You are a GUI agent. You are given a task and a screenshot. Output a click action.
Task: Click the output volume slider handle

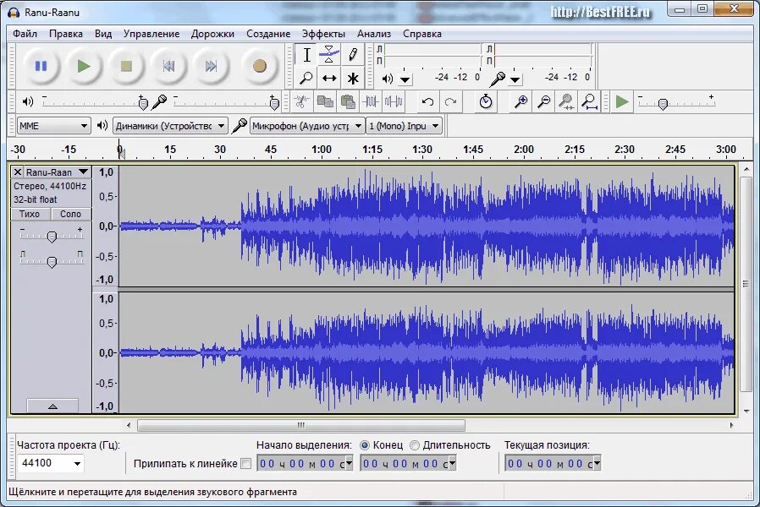(142, 103)
